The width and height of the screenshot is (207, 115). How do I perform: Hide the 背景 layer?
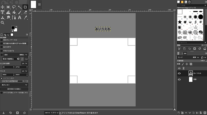179,79
